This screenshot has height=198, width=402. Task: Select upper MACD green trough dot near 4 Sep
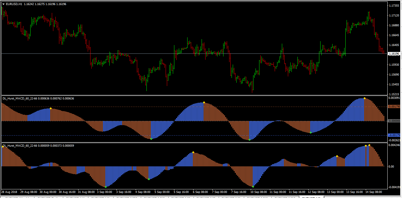(151, 139)
